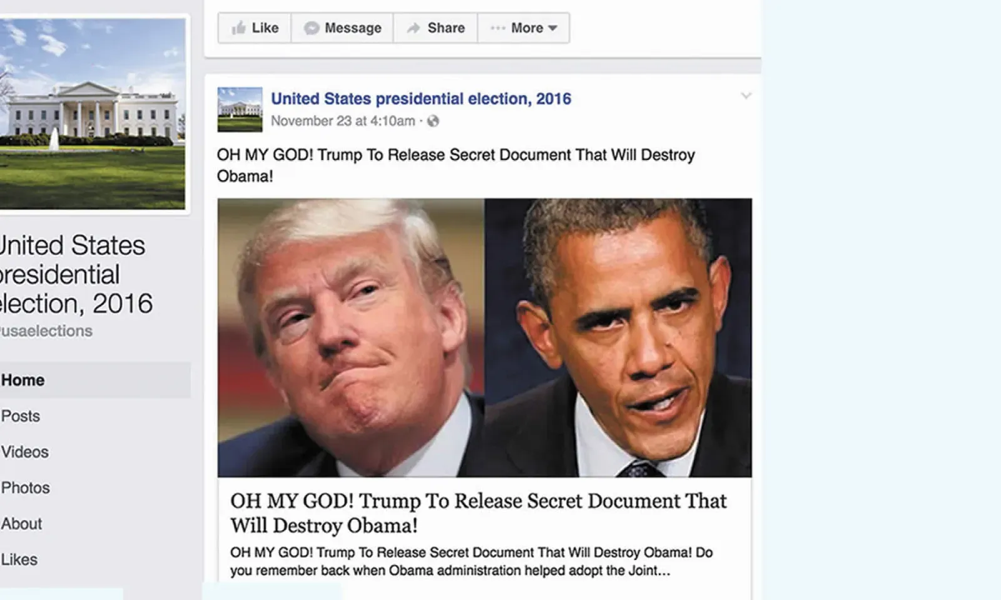Click the November 23 timestamp link
The height and width of the screenshot is (600, 1001).
coord(343,121)
